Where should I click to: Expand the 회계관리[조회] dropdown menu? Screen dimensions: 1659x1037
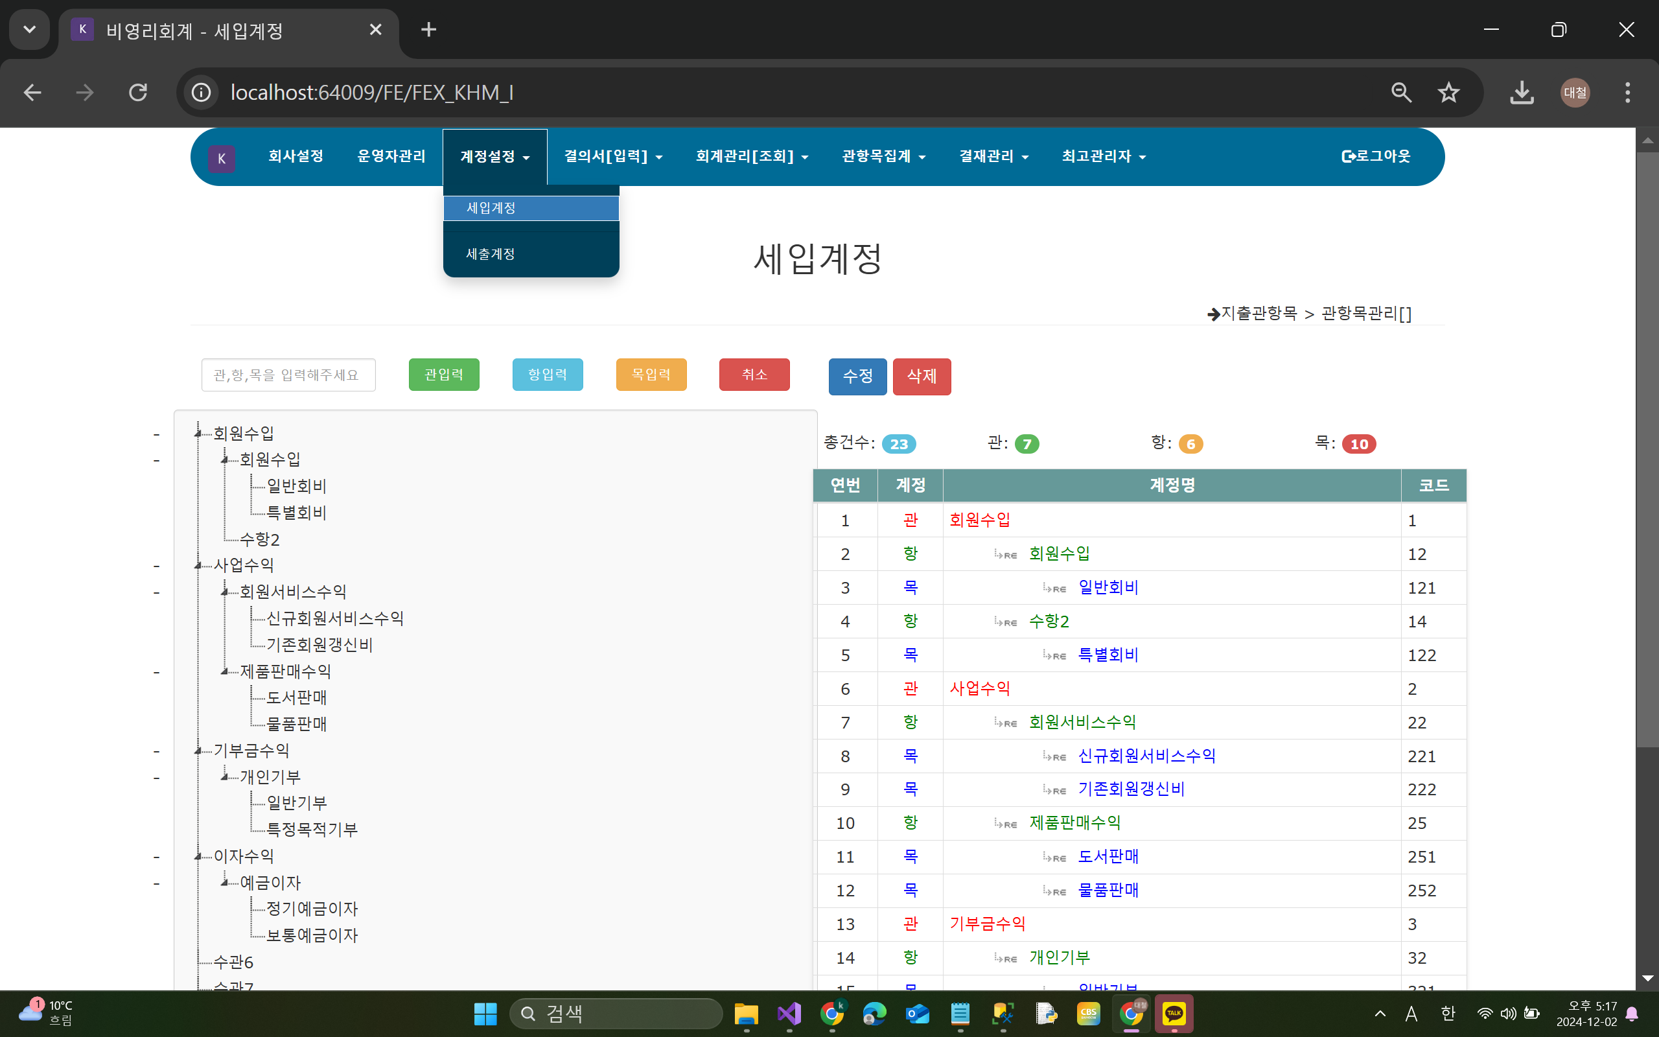[x=752, y=156]
